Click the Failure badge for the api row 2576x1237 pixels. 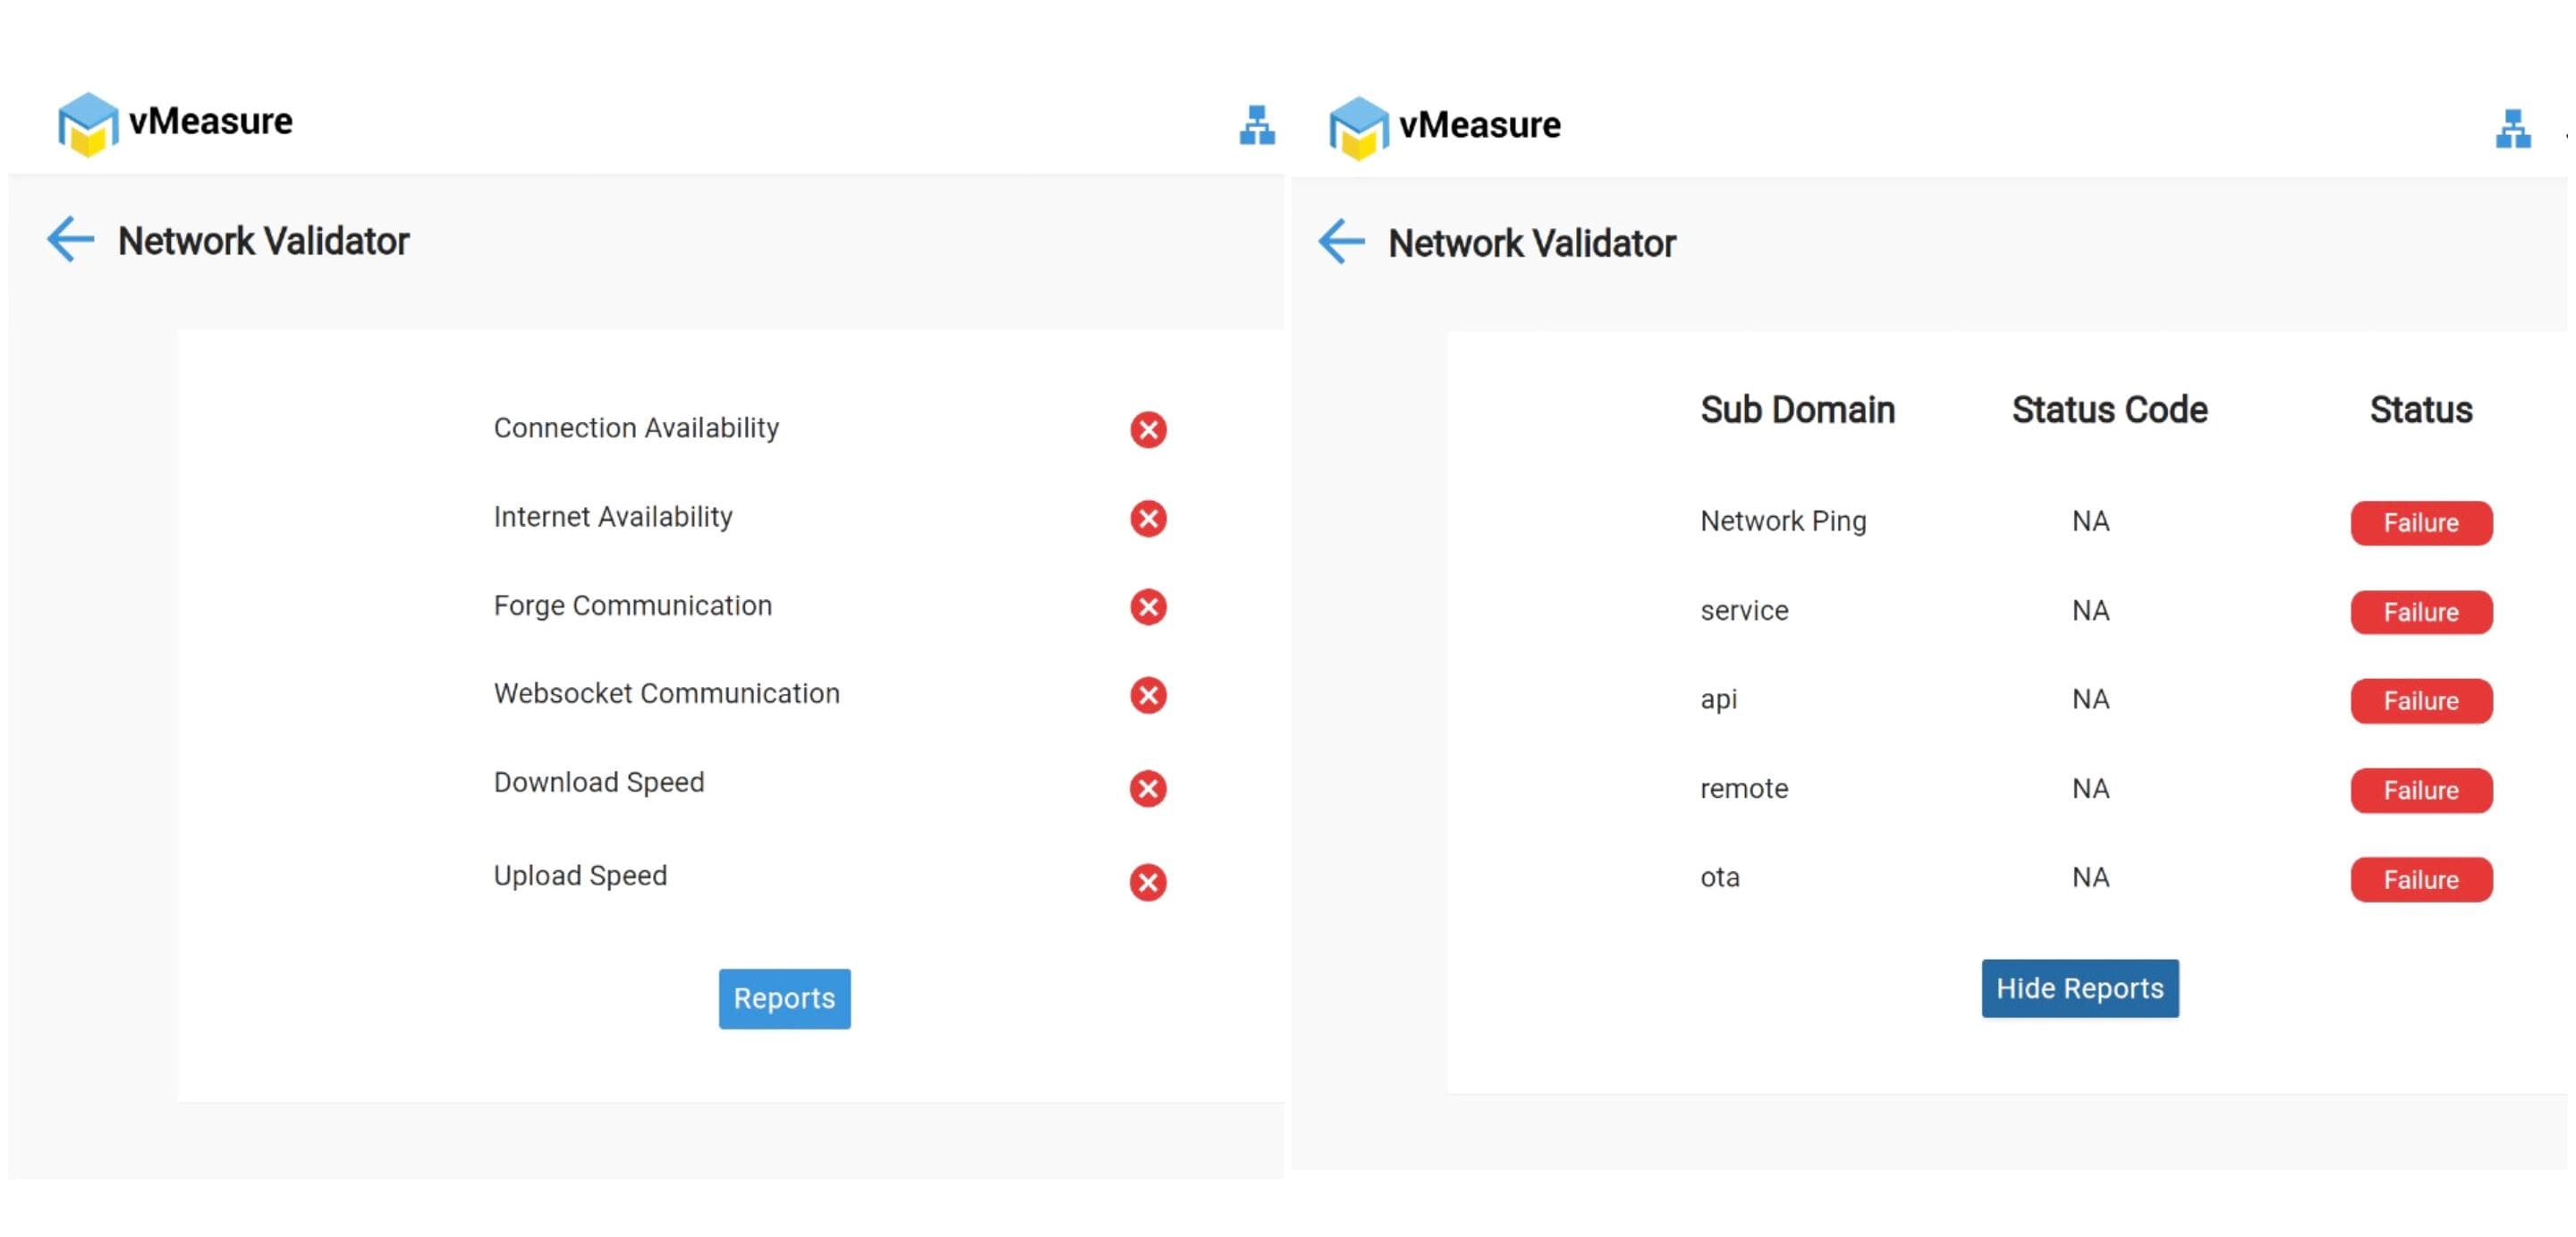click(2420, 701)
